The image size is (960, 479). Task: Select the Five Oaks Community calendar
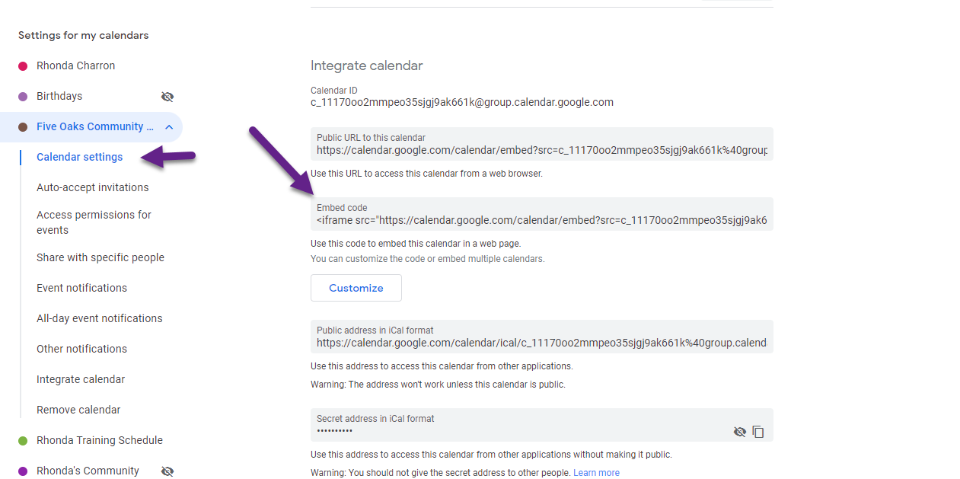[95, 127]
